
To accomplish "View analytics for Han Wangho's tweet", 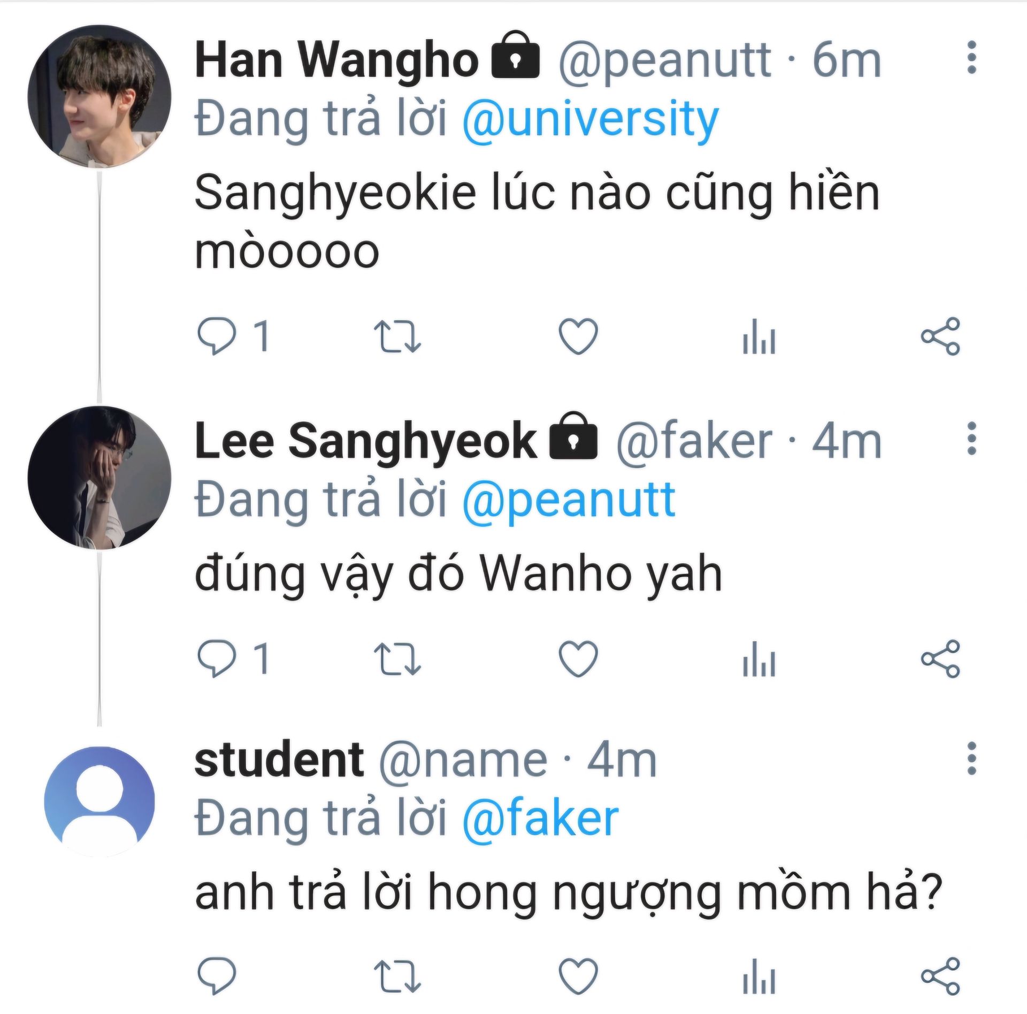I will (x=759, y=336).
